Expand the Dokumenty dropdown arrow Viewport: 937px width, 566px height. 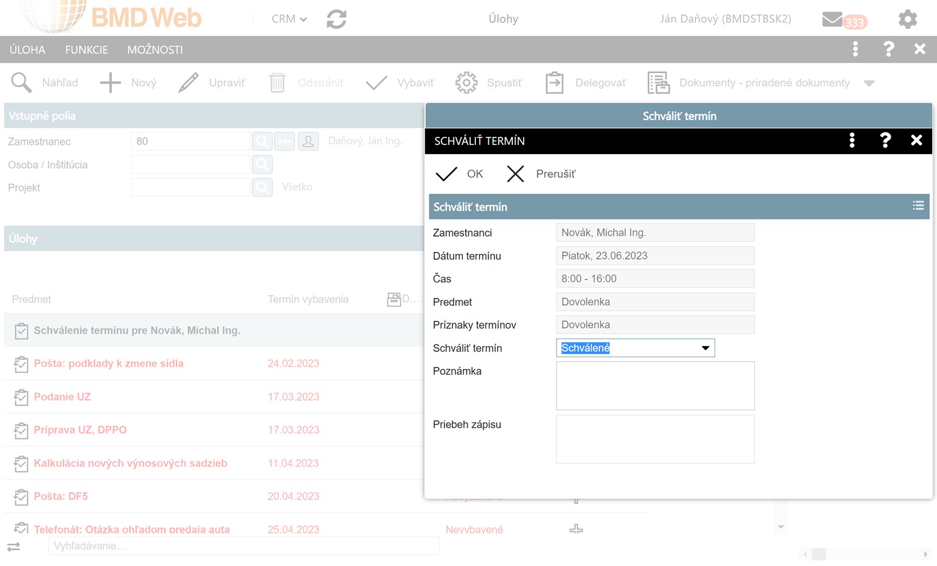pyautogui.click(x=869, y=83)
